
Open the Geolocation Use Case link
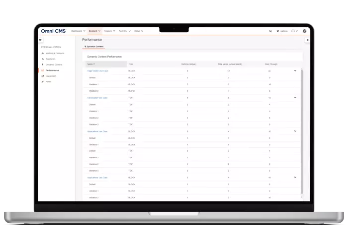click(97, 98)
